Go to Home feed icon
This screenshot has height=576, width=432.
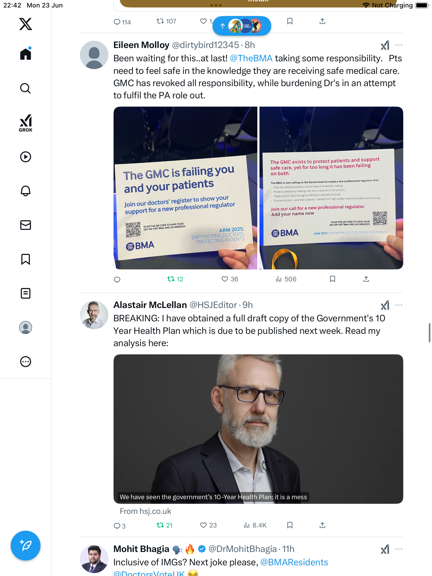pos(26,54)
